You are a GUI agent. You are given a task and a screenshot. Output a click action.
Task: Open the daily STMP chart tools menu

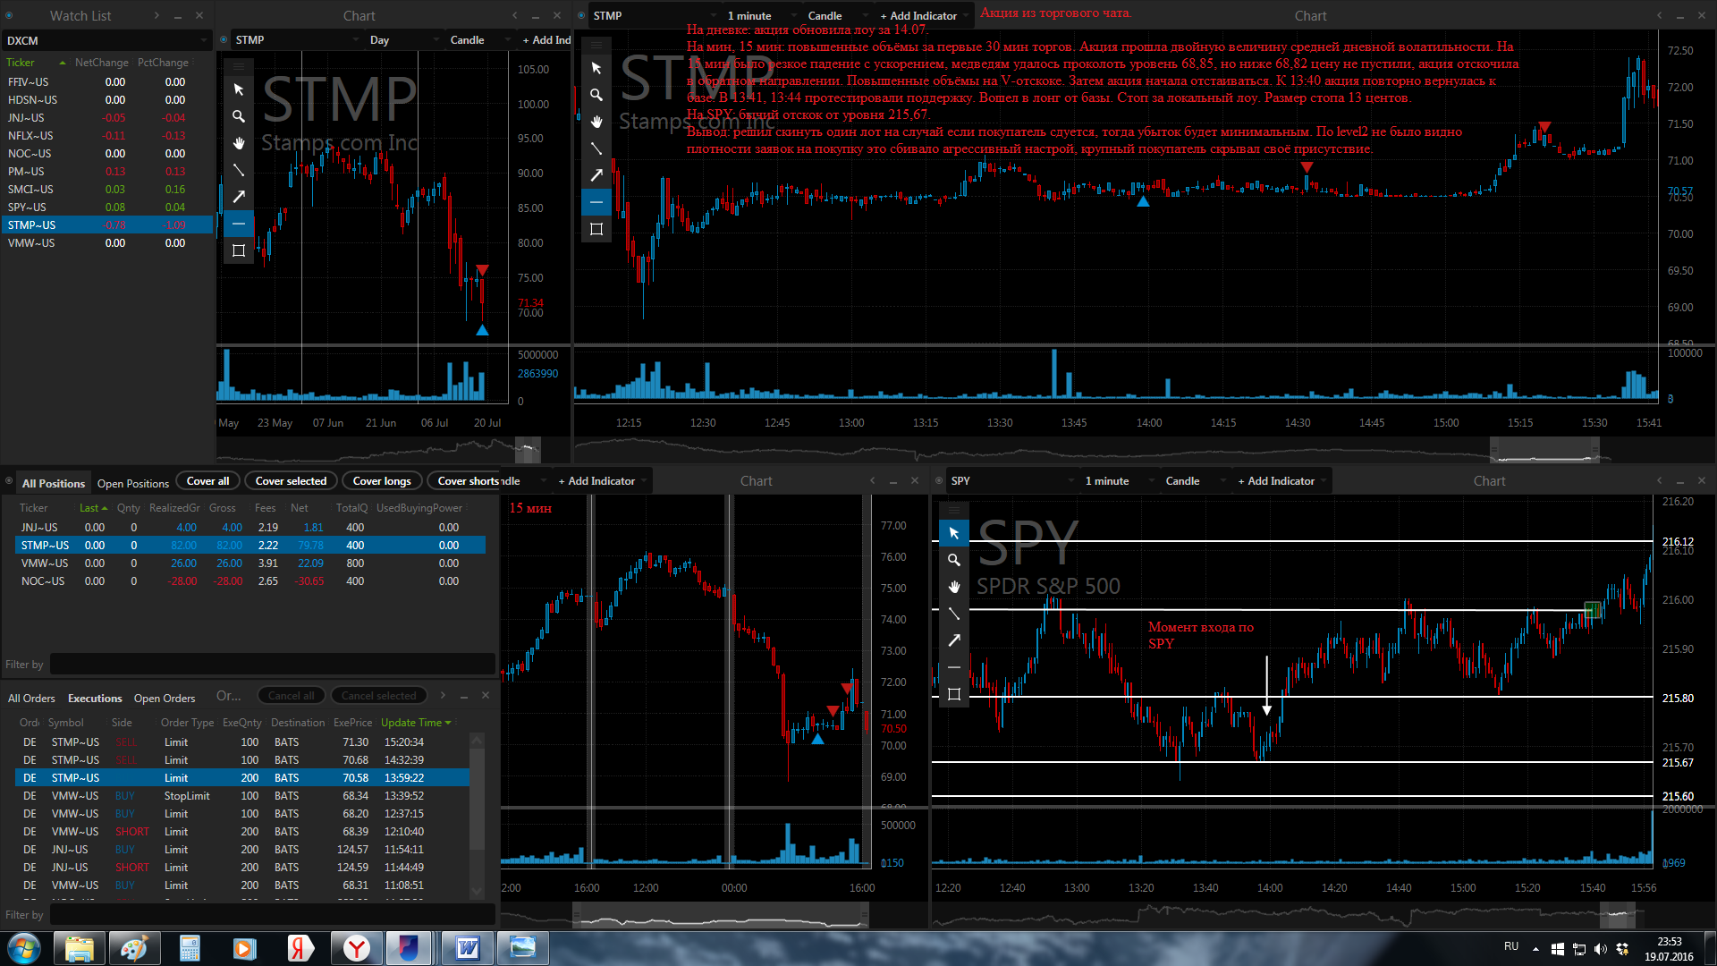(238, 66)
